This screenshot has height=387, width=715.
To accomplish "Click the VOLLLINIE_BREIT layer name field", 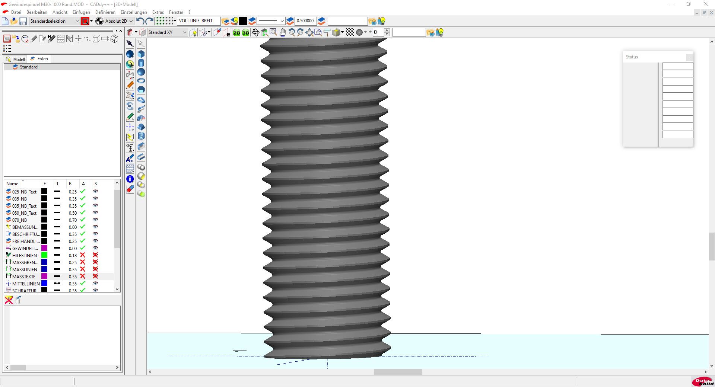I will coord(198,21).
